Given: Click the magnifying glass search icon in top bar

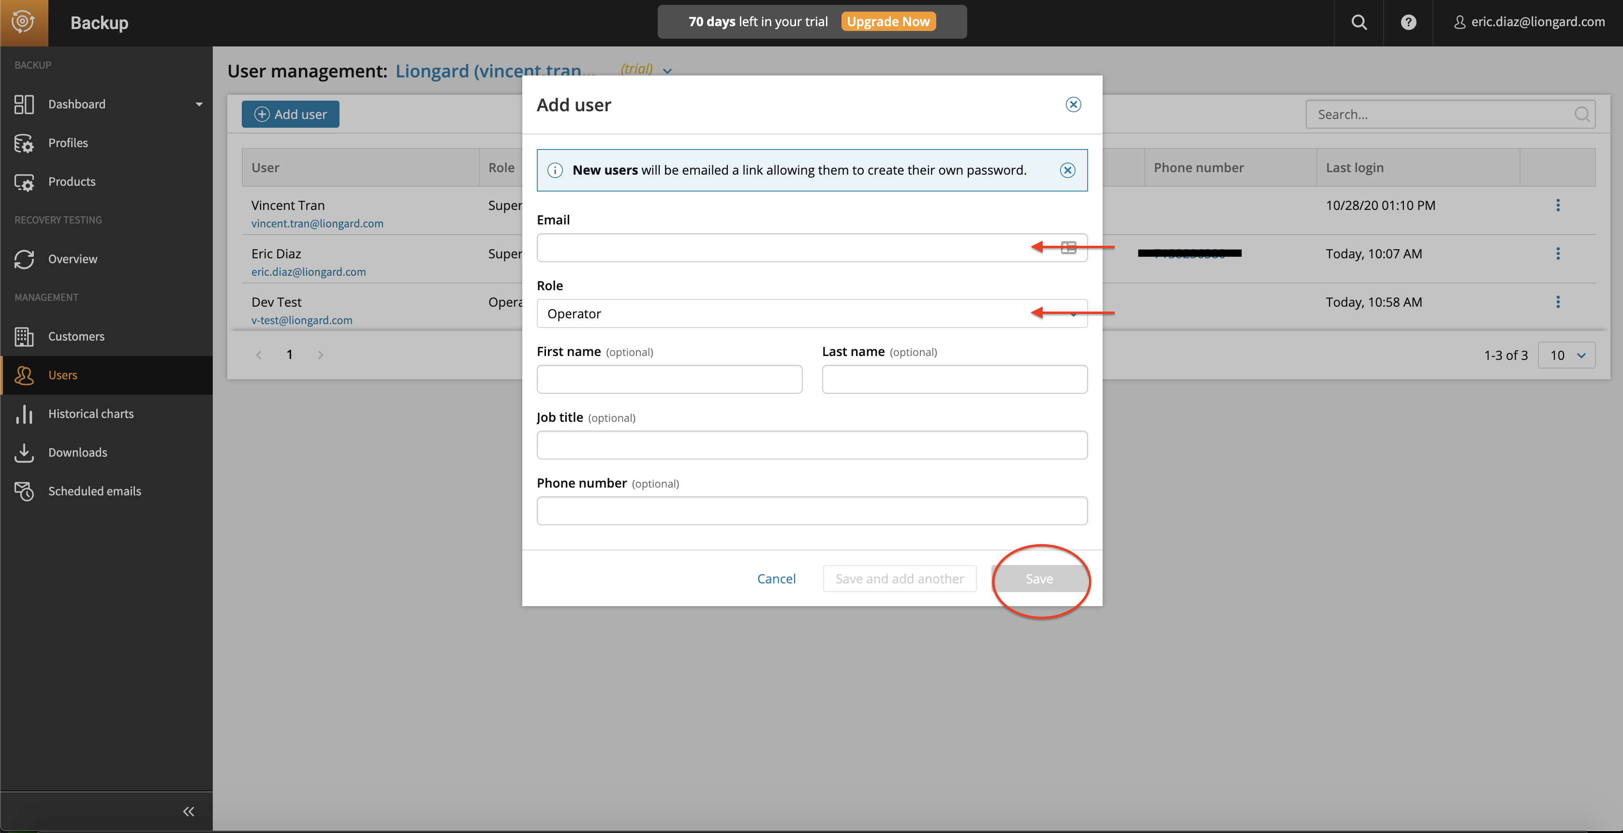Looking at the screenshot, I should pyautogui.click(x=1359, y=23).
